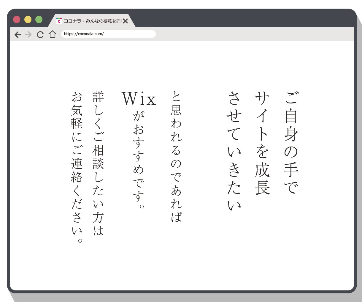This screenshot has width=362, height=302.
Task: Click the text line させていきたい
Action: click(x=234, y=151)
